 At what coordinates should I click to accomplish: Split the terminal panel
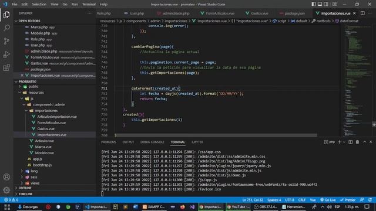pos(351,142)
